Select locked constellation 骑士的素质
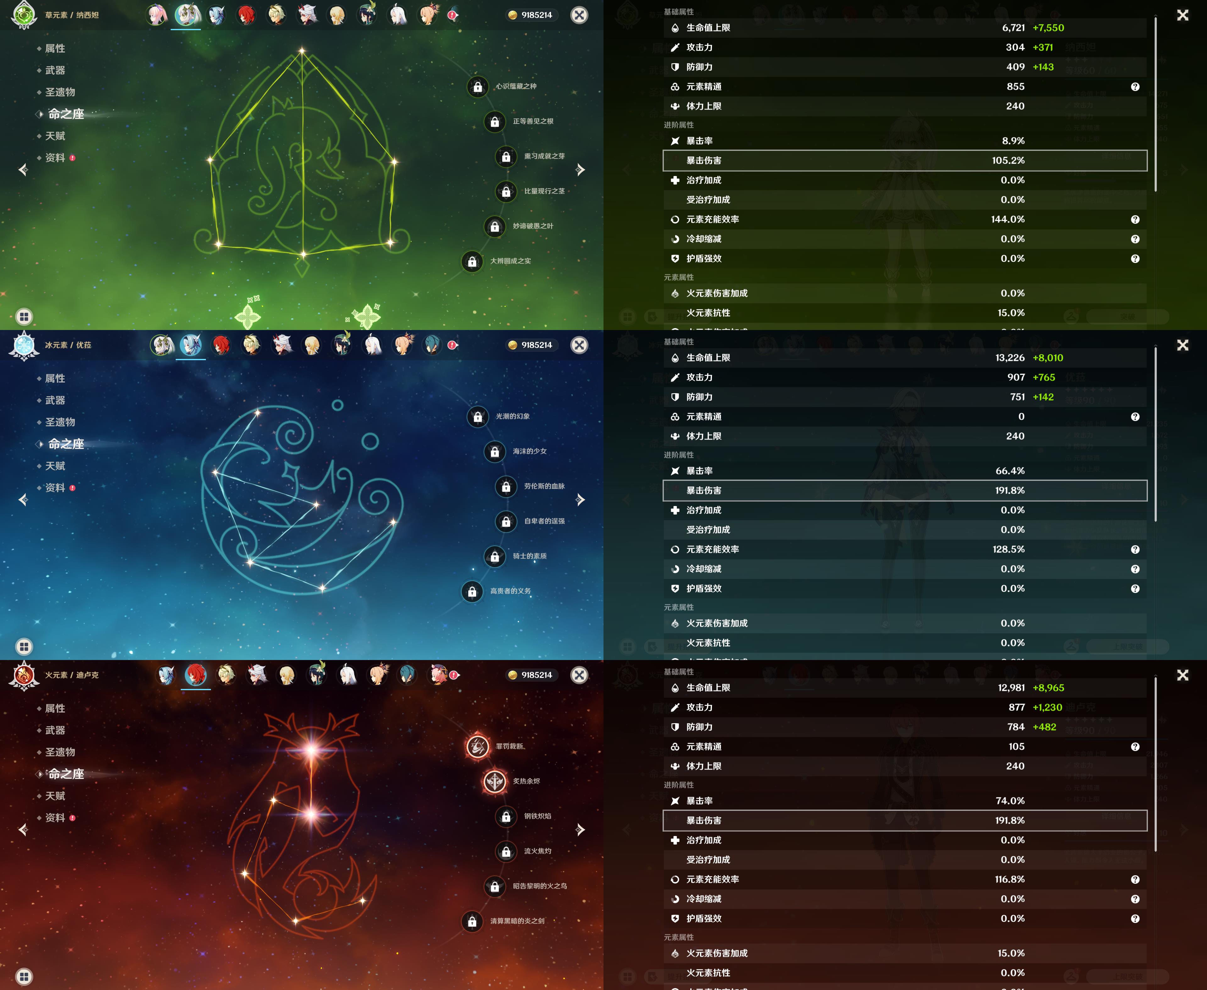Screen dimensions: 1207x990 point(494,557)
